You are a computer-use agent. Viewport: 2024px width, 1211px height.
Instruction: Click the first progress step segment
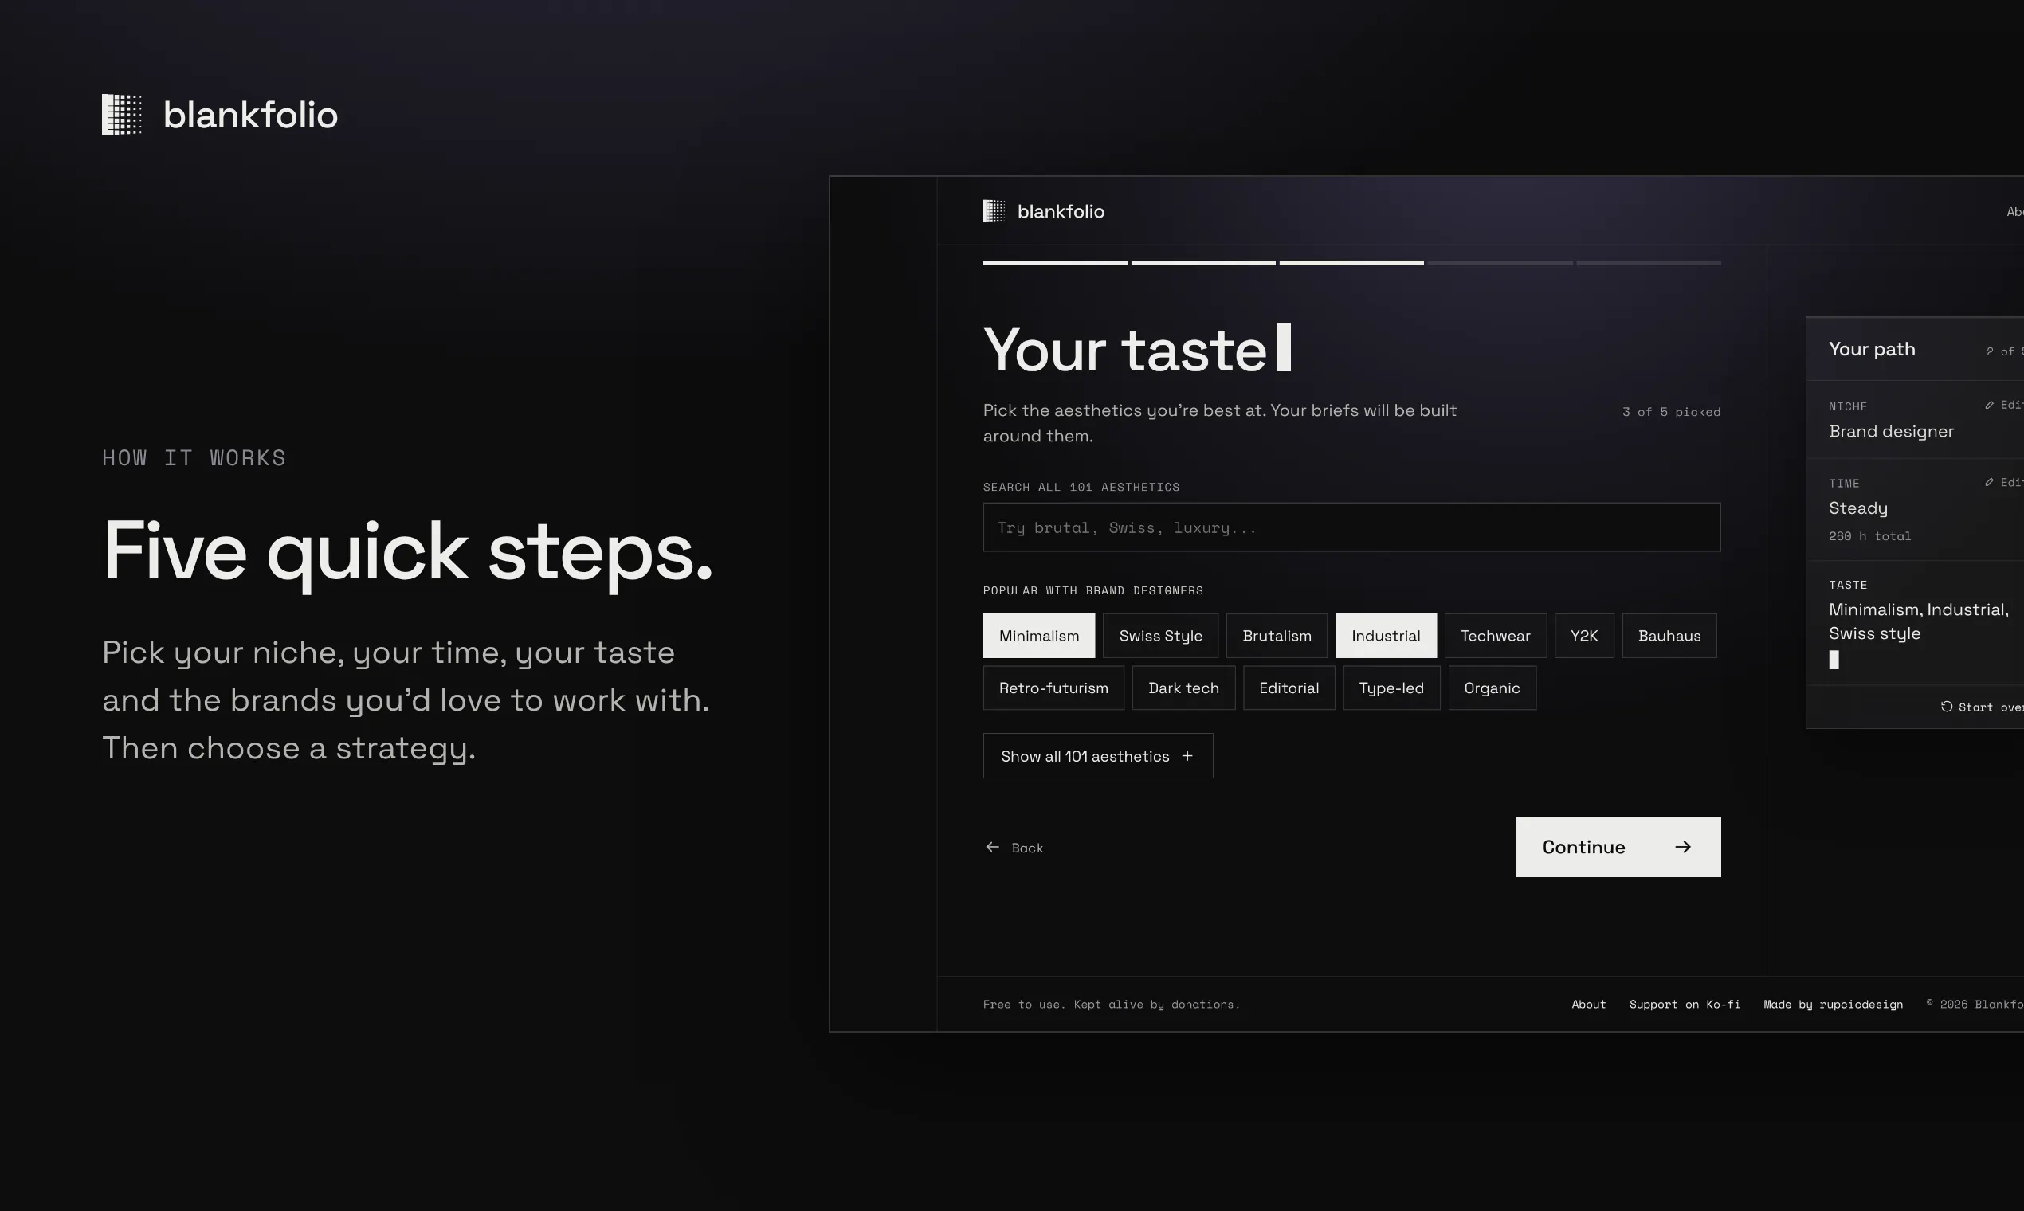click(1054, 263)
